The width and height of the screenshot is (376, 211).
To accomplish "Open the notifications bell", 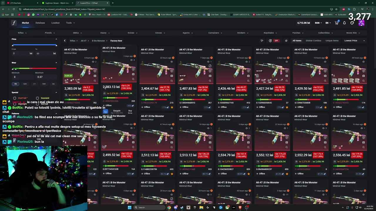I will point(344,23).
